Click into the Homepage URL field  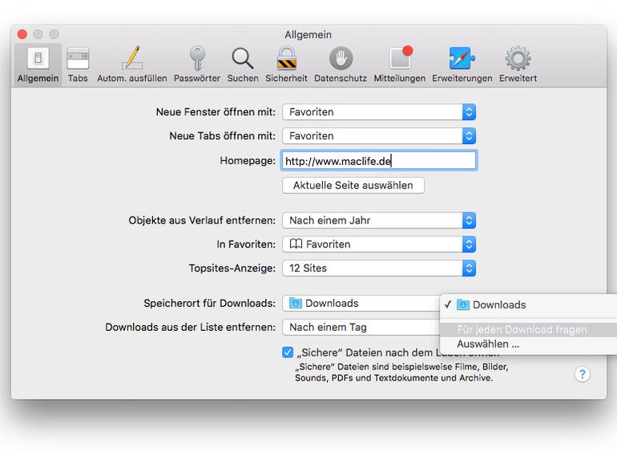379,161
